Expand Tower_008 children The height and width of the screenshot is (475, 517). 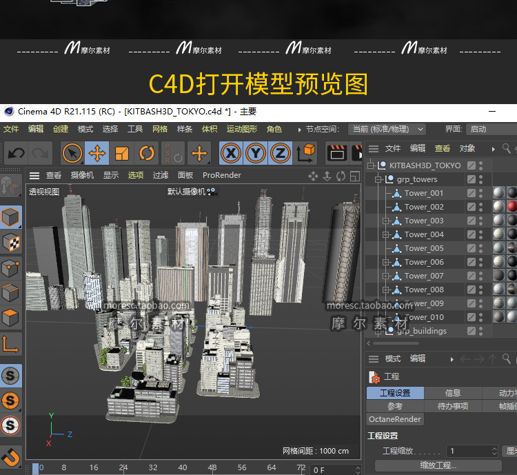tap(385, 290)
